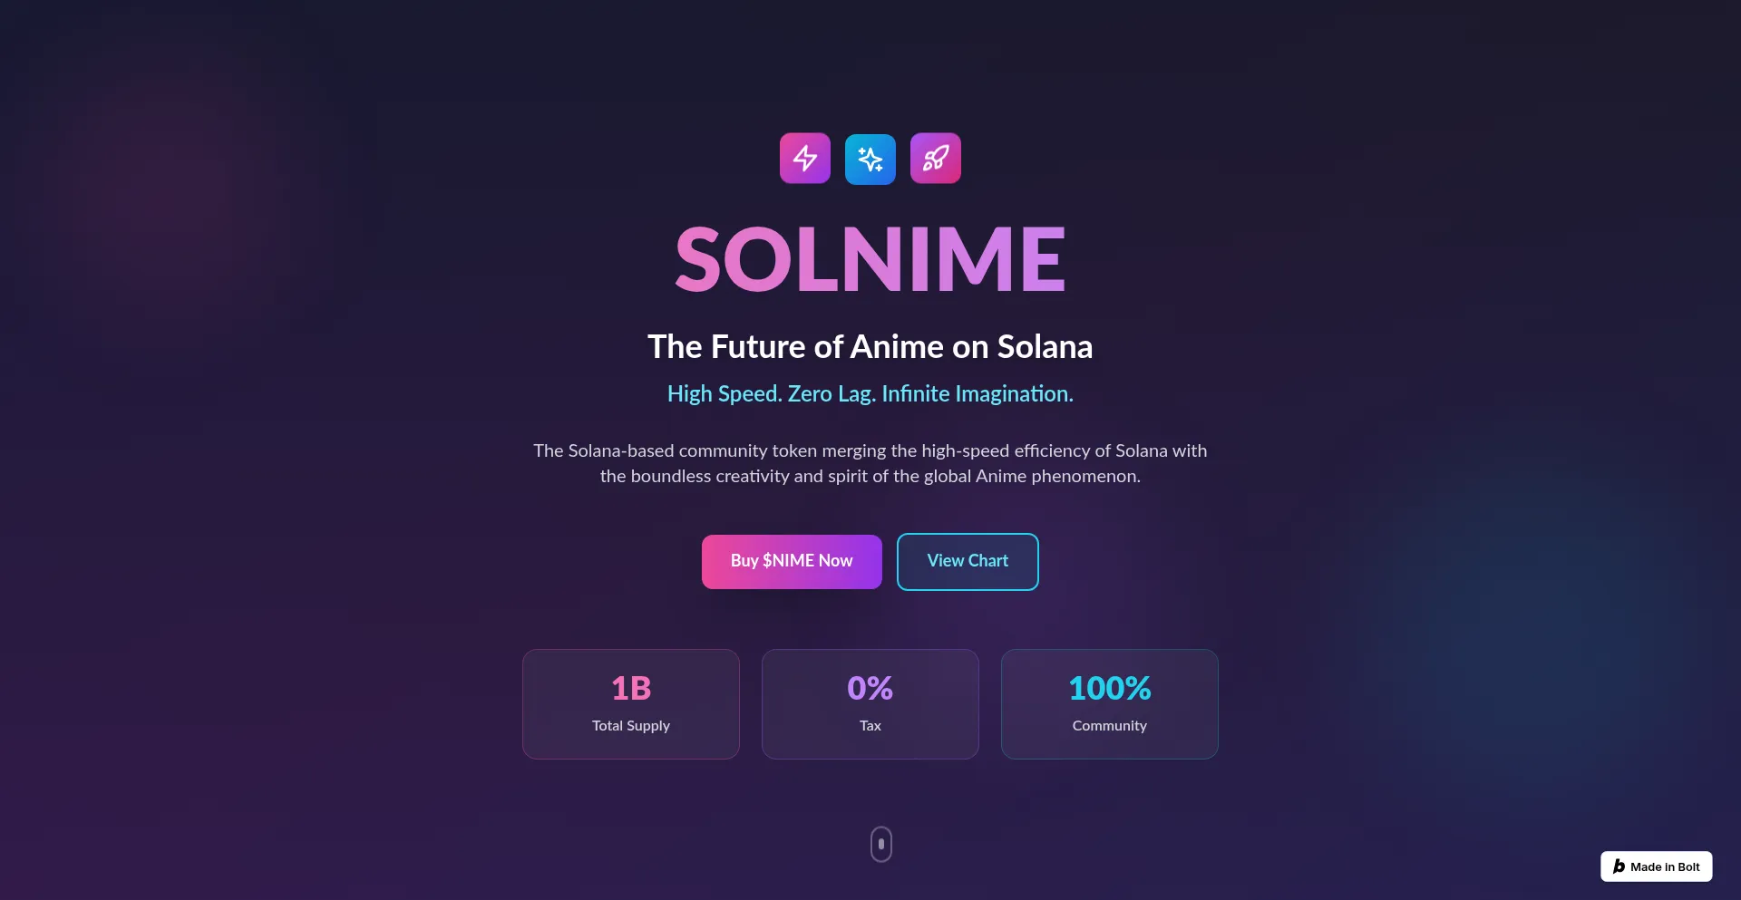The width and height of the screenshot is (1741, 900).
Task: Click the lightning bolt icon
Action: click(x=805, y=159)
